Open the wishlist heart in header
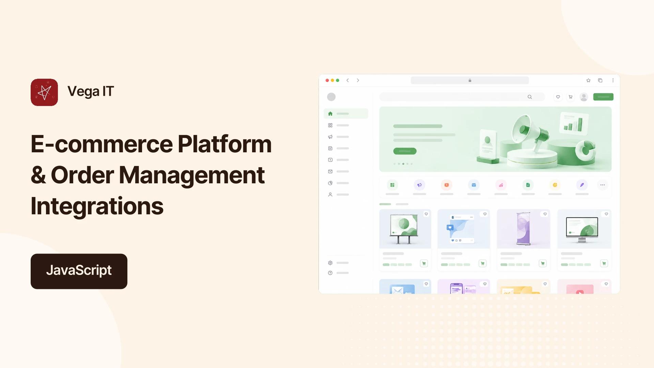 (x=558, y=97)
